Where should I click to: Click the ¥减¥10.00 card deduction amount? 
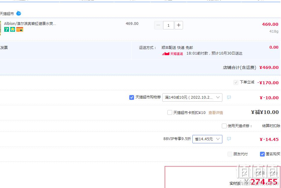pyautogui.click(x=265, y=112)
